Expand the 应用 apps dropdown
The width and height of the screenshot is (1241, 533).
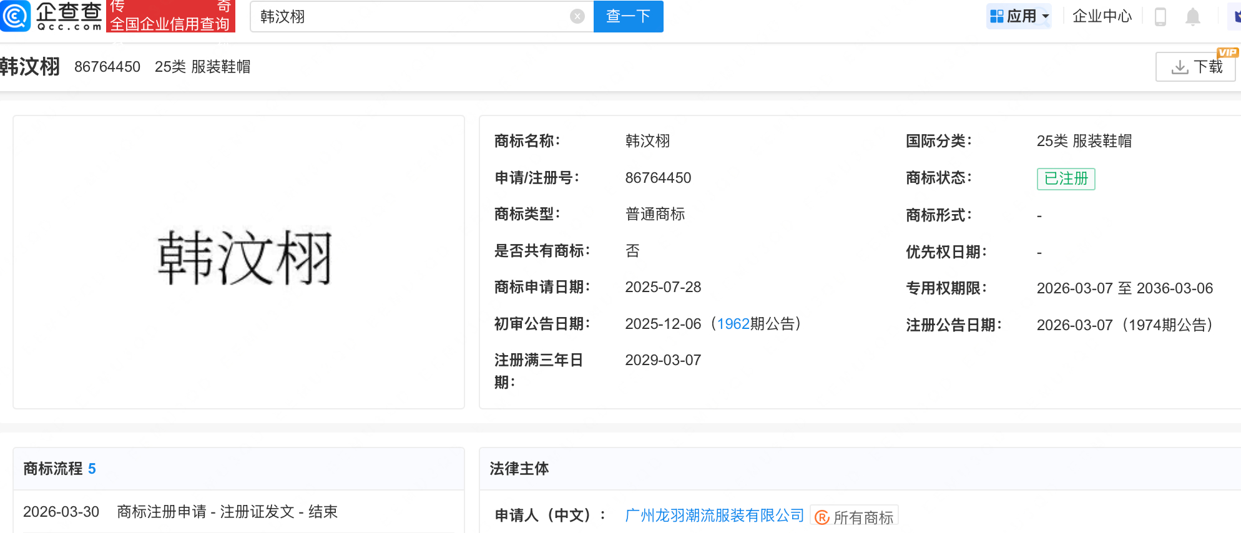coord(1019,16)
